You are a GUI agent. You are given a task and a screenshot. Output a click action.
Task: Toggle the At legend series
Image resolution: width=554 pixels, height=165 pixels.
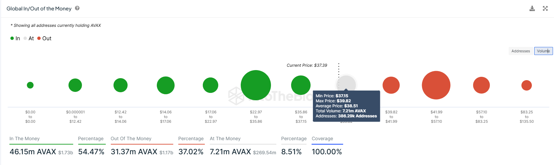coord(29,38)
